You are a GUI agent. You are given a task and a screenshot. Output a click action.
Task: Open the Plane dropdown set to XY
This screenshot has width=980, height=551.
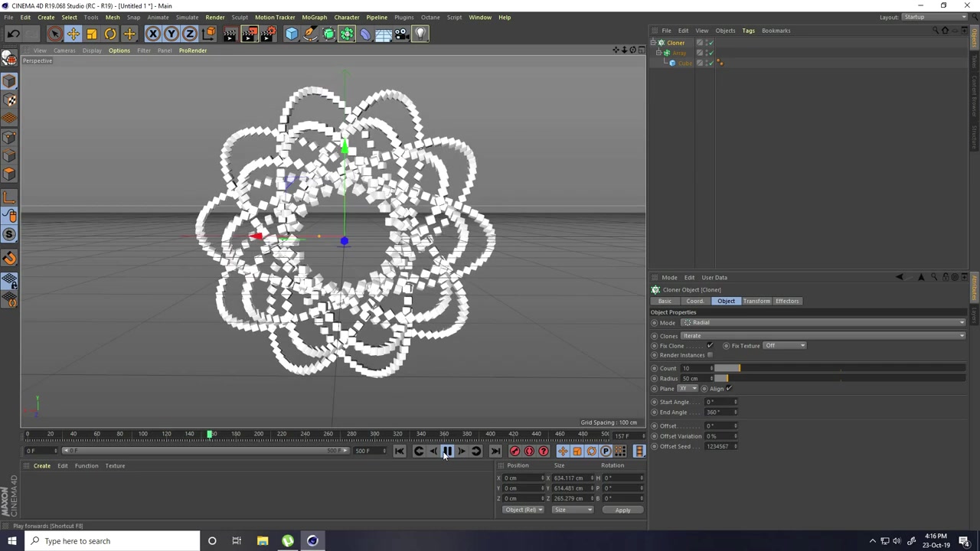(688, 388)
